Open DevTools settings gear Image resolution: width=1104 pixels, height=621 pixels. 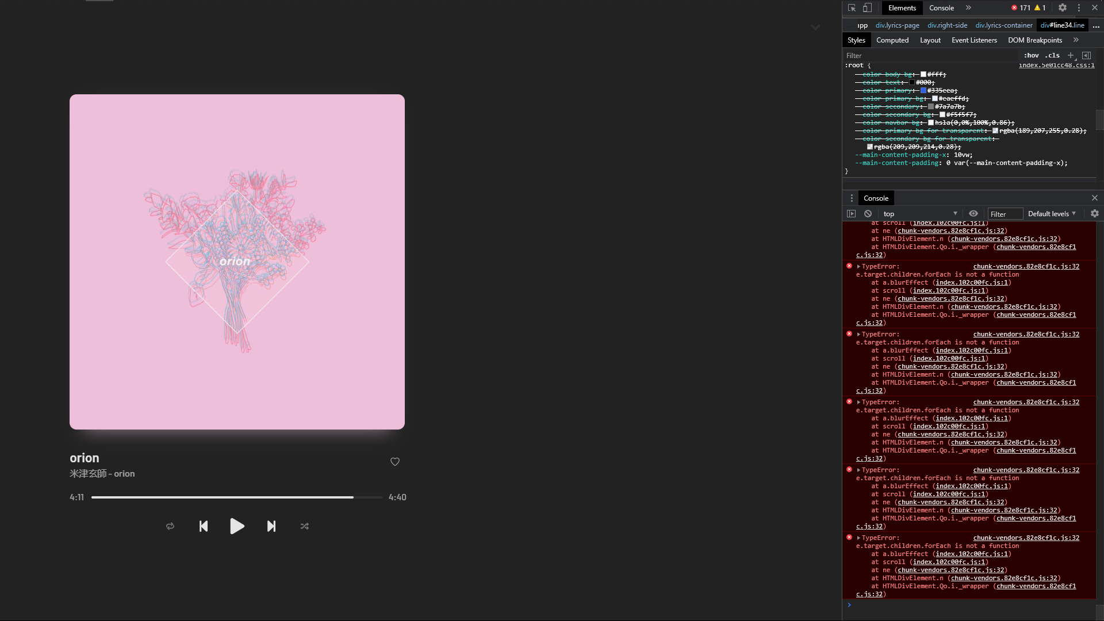pos(1063,8)
